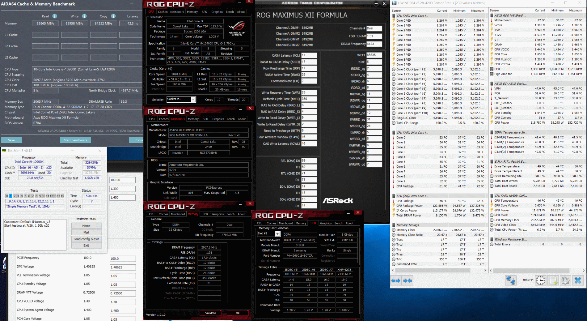Viewport: 587px width, 321px height.
Task: Open the Socket #1 selection dropdown
Action: point(193,99)
